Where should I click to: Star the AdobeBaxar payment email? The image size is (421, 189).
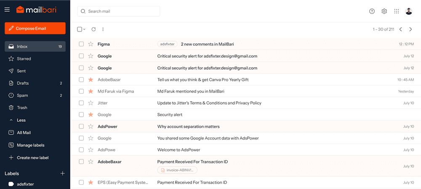point(91,162)
